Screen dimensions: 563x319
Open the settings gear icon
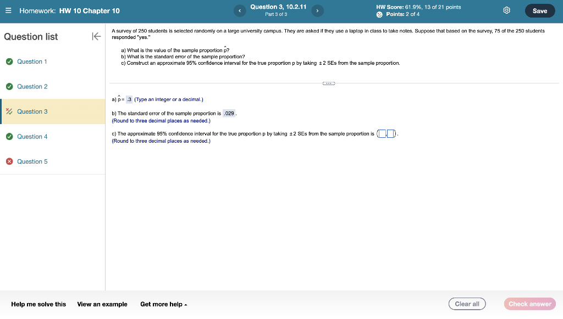506,10
